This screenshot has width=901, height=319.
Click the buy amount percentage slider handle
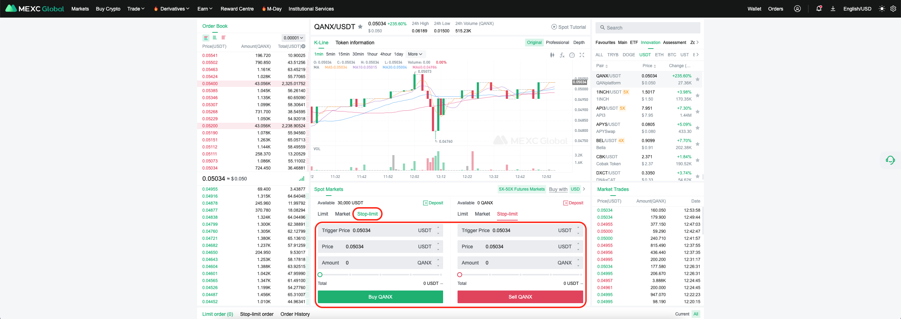point(320,275)
